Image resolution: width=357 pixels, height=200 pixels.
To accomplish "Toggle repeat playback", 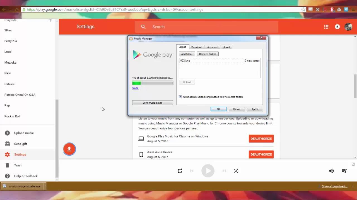I will 180,171.
